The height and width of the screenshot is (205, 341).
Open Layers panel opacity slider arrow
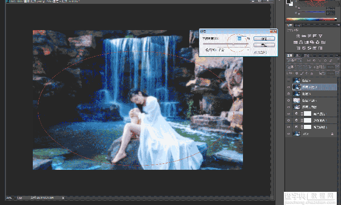click(x=337, y=67)
